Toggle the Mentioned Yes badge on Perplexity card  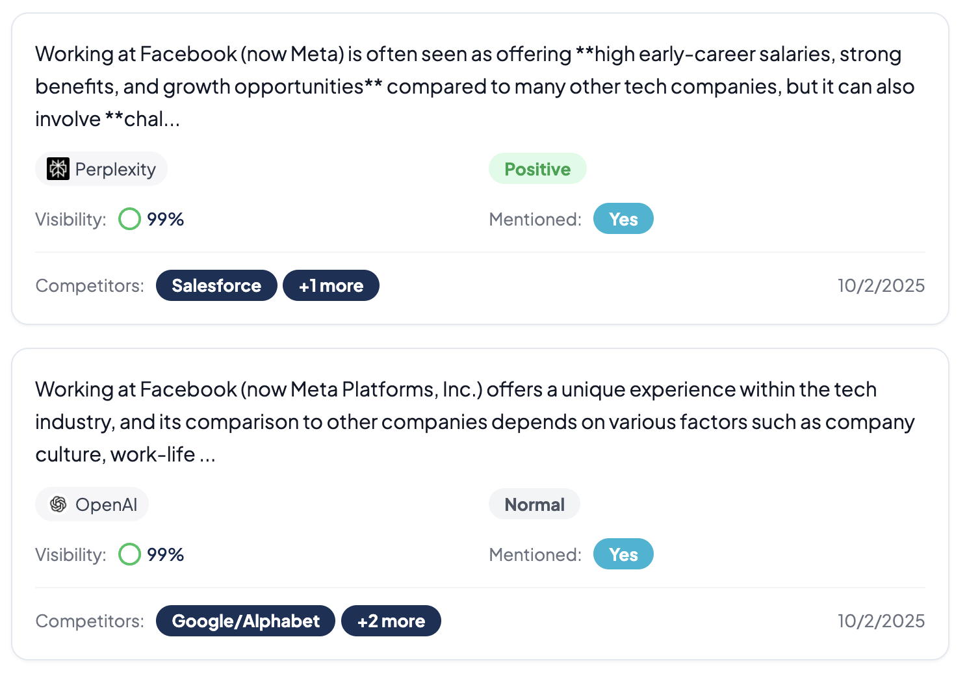(x=623, y=218)
